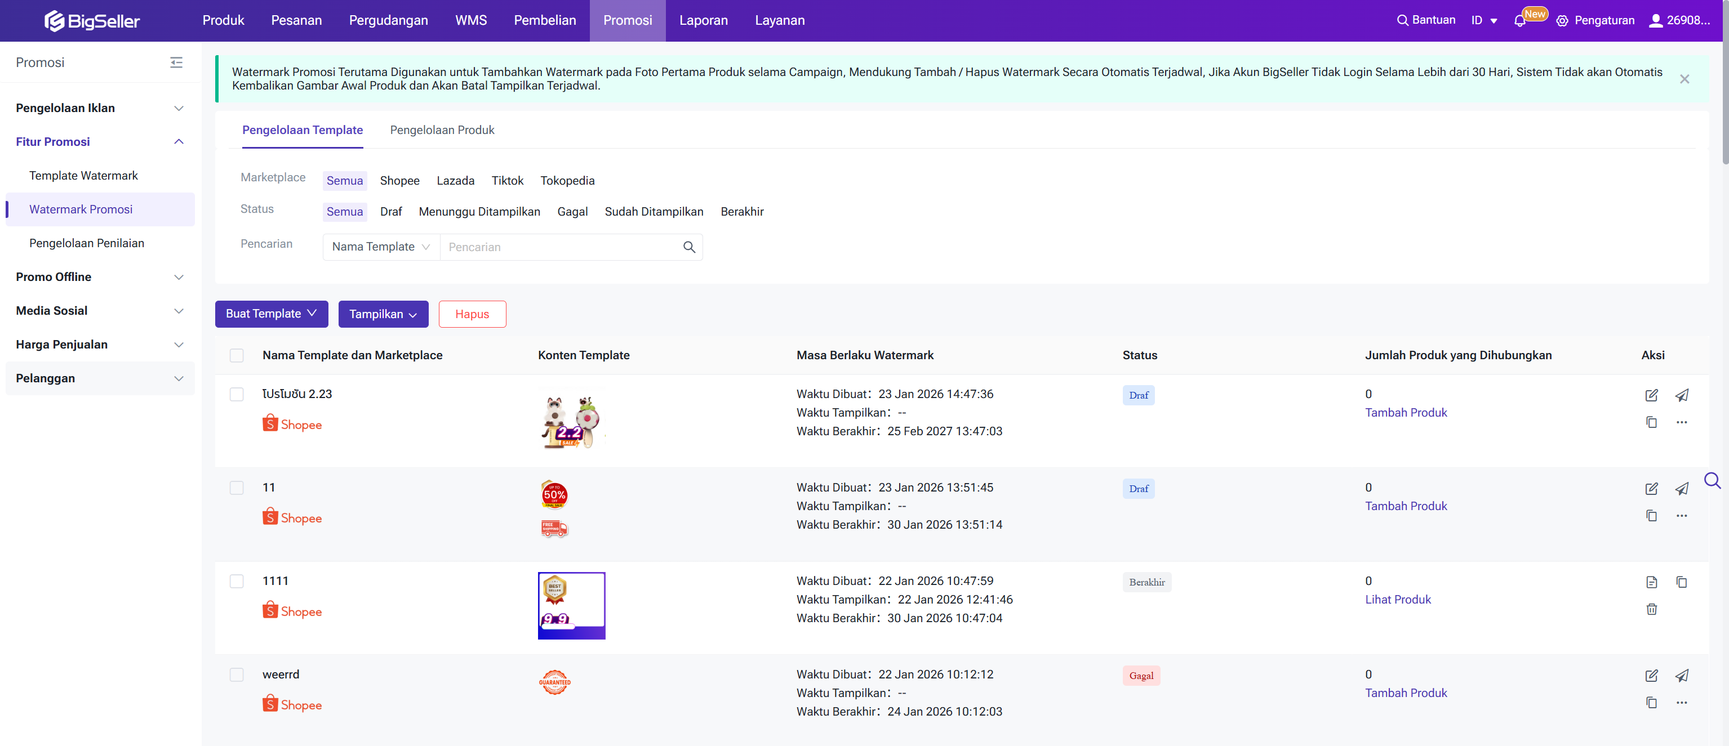Open the Buat Template dropdown
1729x746 pixels.
pos(271,314)
